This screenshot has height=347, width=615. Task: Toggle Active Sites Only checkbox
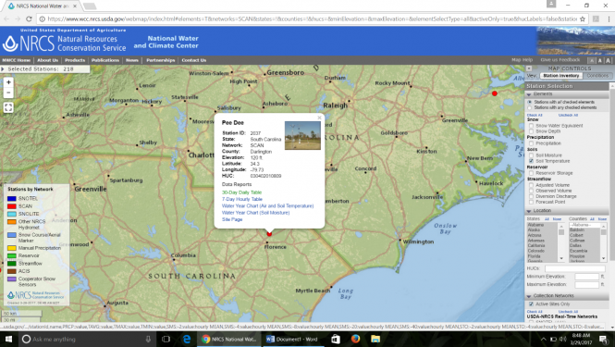[531, 304]
